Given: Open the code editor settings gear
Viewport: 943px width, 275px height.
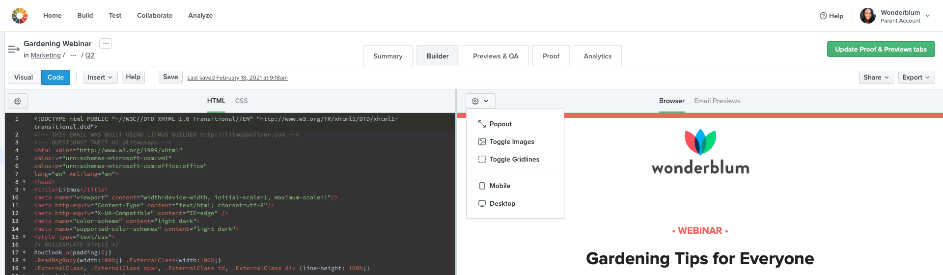Looking at the screenshot, I should [x=18, y=101].
